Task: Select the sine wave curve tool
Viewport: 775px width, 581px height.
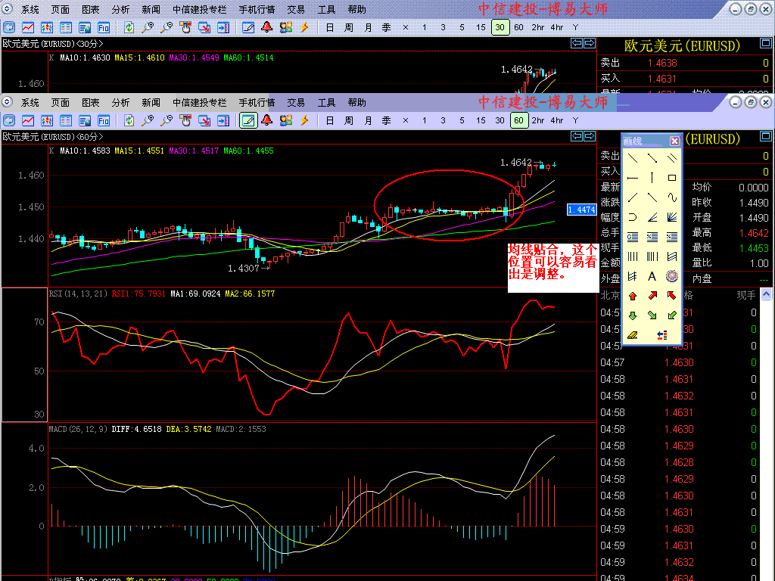Action: [672, 197]
